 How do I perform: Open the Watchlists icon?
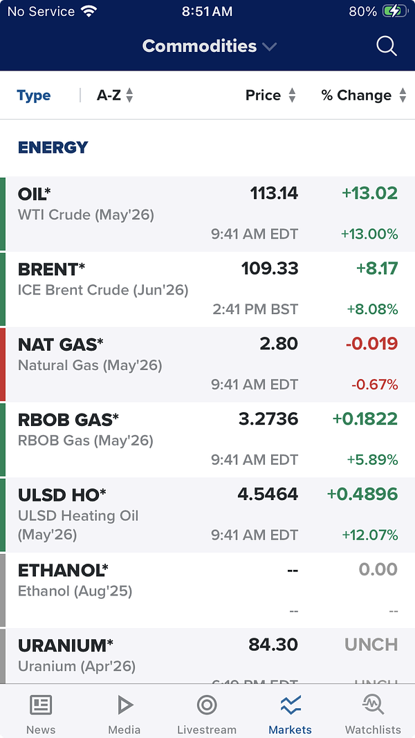coord(373,705)
